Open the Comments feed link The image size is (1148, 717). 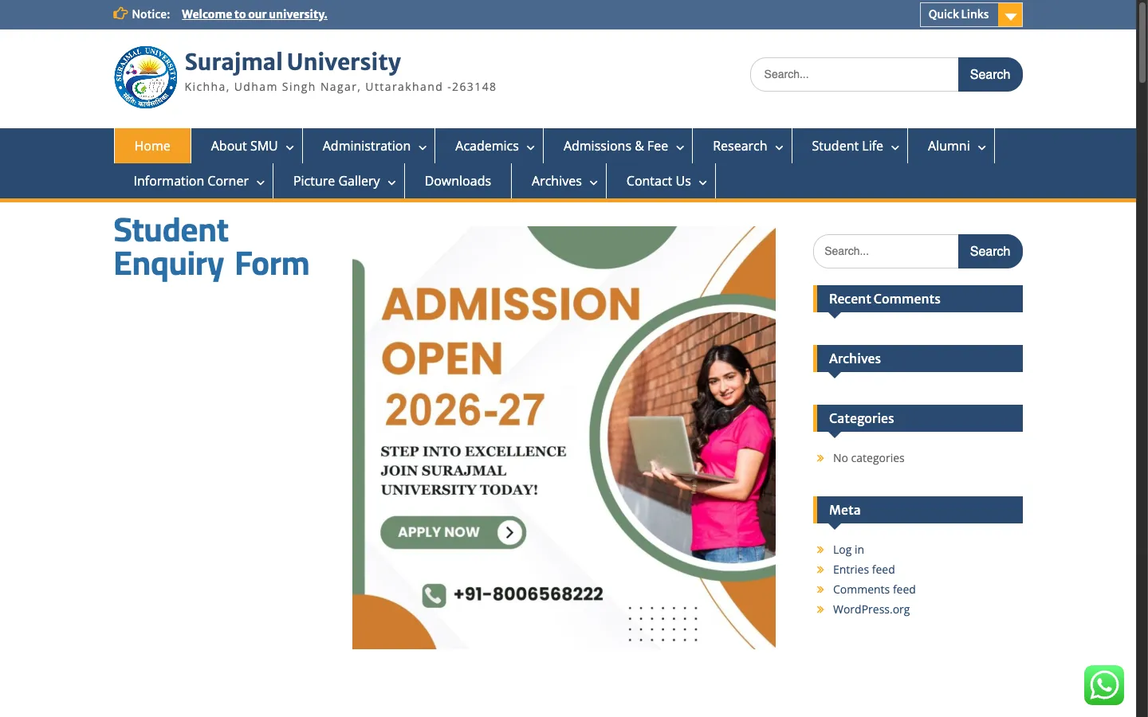[875, 590]
